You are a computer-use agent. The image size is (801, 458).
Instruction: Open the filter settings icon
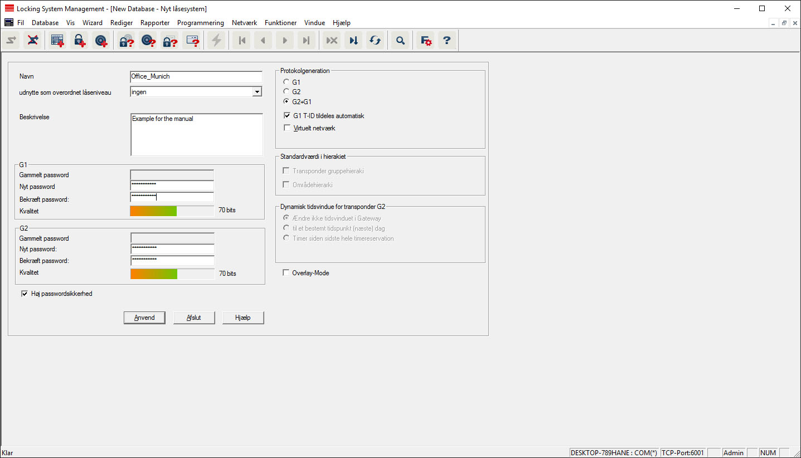click(426, 40)
